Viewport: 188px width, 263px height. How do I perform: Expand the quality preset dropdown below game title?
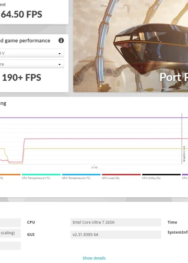(x=32, y=64)
